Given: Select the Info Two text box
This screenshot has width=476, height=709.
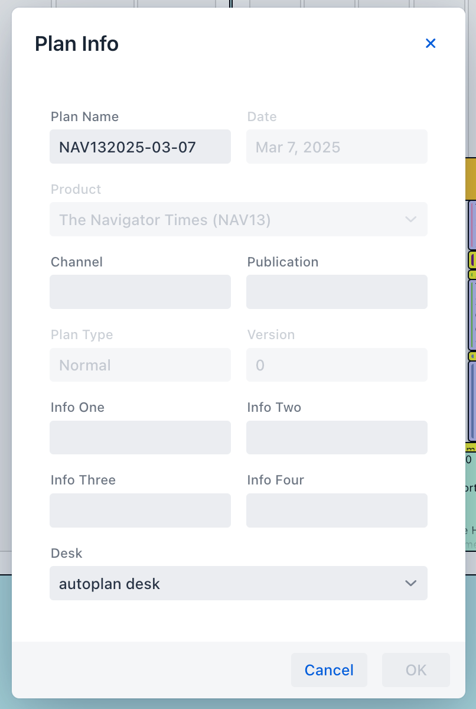Looking at the screenshot, I should pyautogui.click(x=337, y=438).
